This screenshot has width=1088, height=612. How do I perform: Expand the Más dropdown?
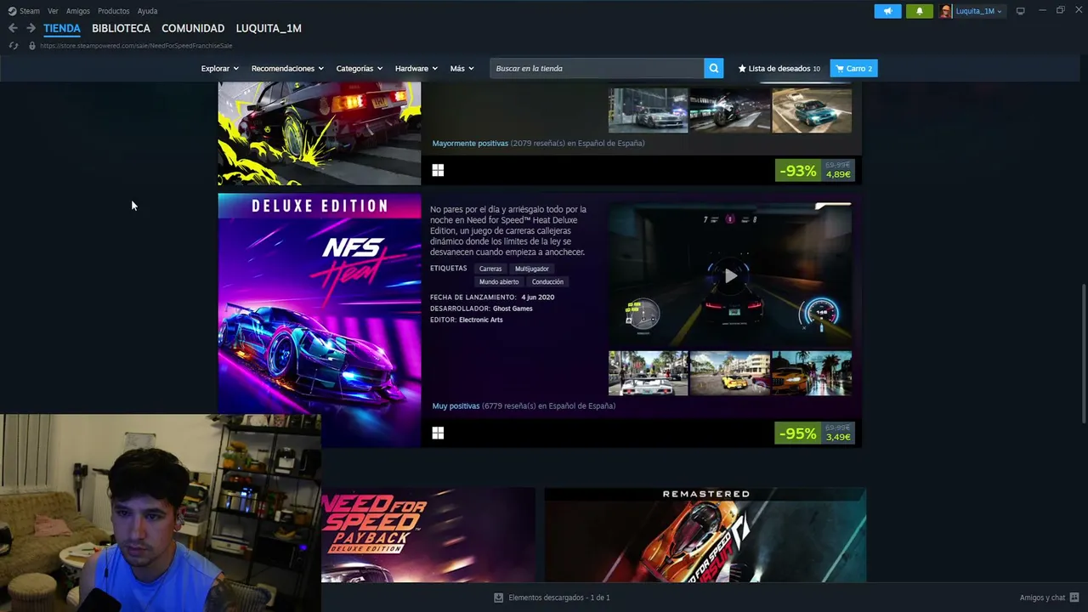462,68
